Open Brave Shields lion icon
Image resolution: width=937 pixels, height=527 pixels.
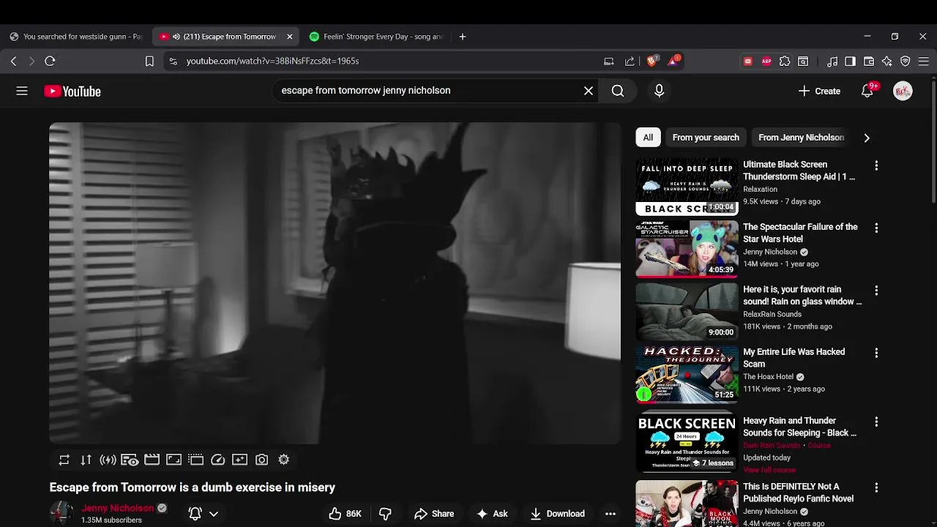tap(652, 61)
